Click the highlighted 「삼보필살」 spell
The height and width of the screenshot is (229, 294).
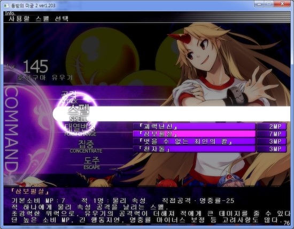coord(194,134)
